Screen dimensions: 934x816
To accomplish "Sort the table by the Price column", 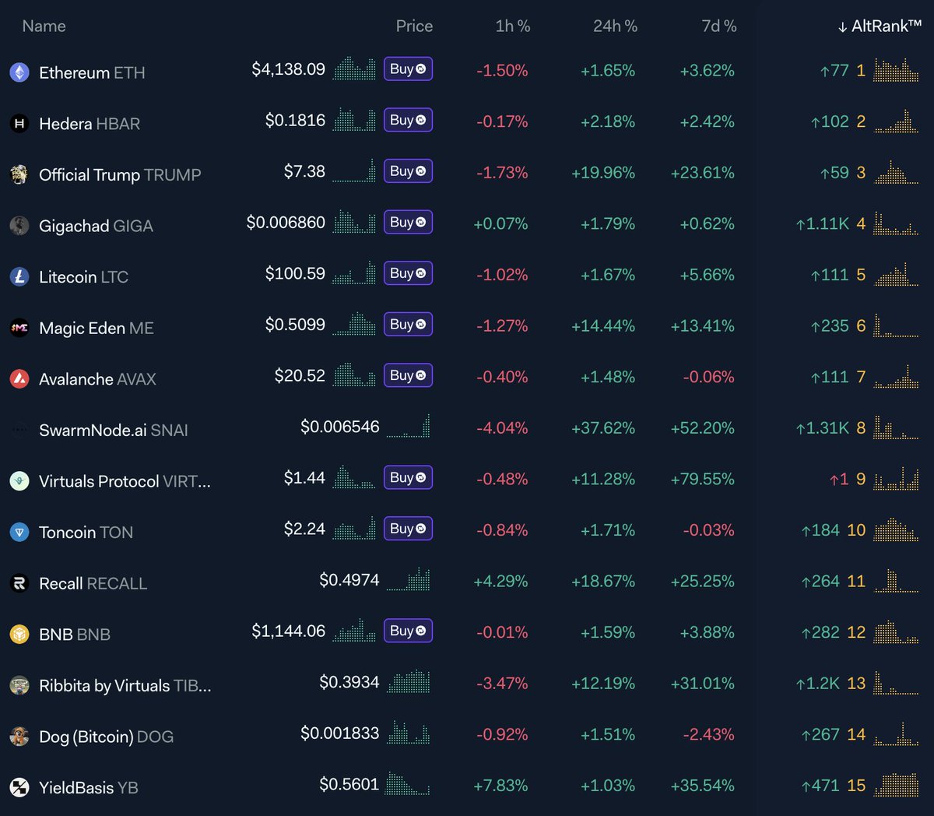I will [x=413, y=26].
